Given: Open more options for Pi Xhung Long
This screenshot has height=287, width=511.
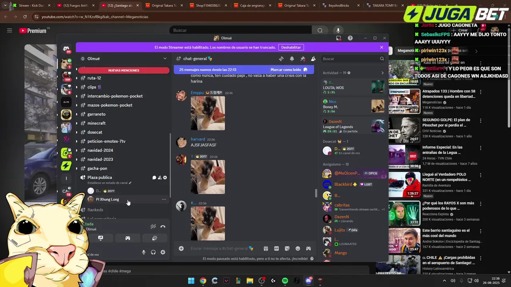Looking at the screenshot, I should pos(164,199).
